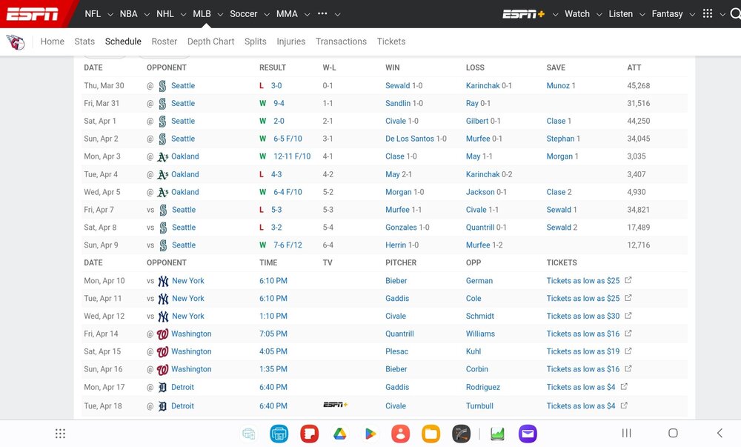This screenshot has width=741, height=447.
Task: Click Tickets as low as $30 link
Action: [x=582, y=316]
